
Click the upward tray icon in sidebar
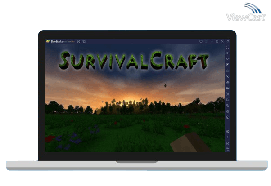(228, 82)
